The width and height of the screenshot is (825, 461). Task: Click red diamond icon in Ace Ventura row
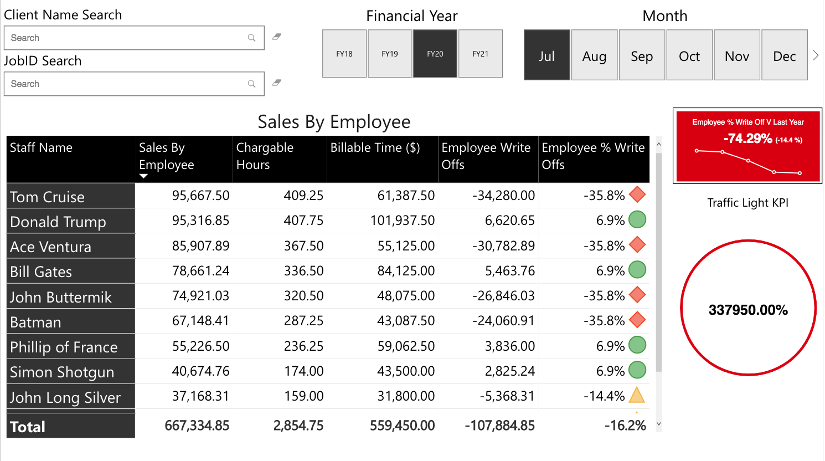pyautogui.click(x=637, y=245)
